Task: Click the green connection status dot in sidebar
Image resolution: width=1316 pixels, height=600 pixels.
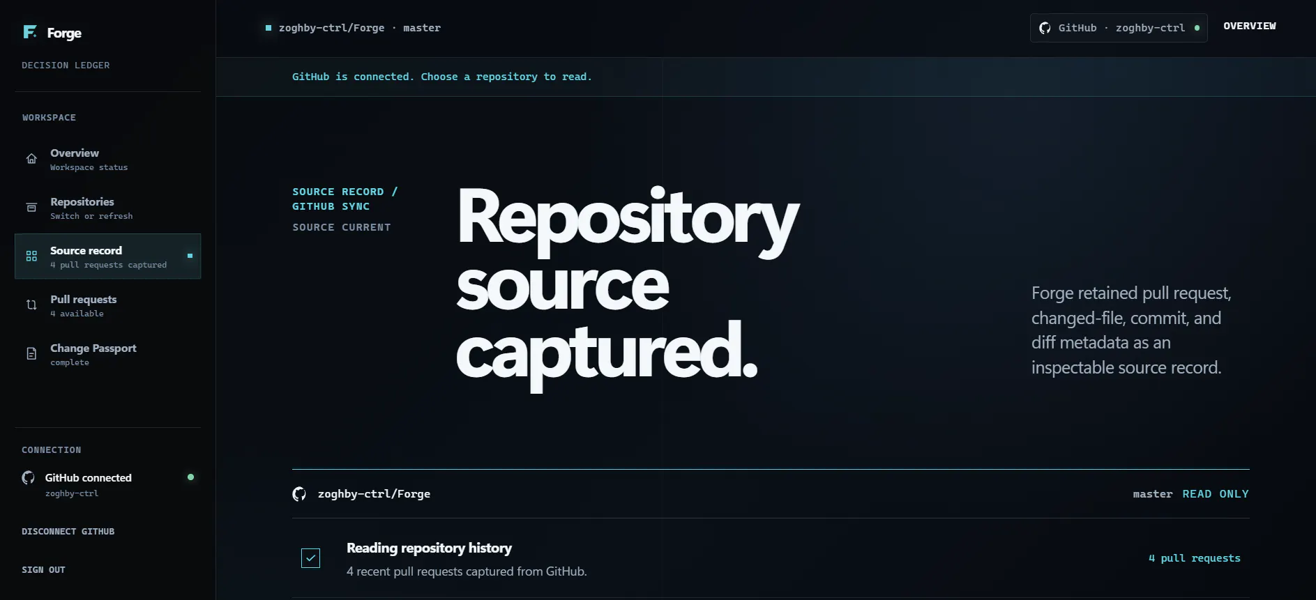Action: click(x=190, y=477)
